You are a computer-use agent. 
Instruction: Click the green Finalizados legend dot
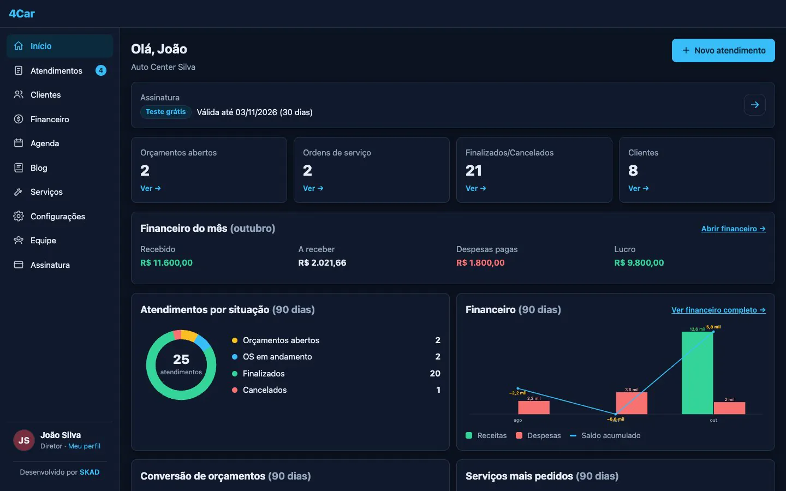[x=235, y=374]
